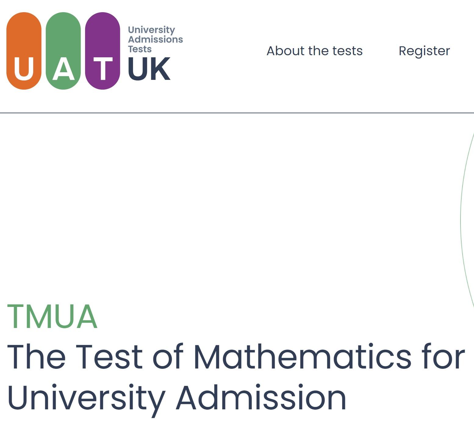Click the word Mathematics in the heading
This screenshot has height=438, width=474.
coord(303,357)
